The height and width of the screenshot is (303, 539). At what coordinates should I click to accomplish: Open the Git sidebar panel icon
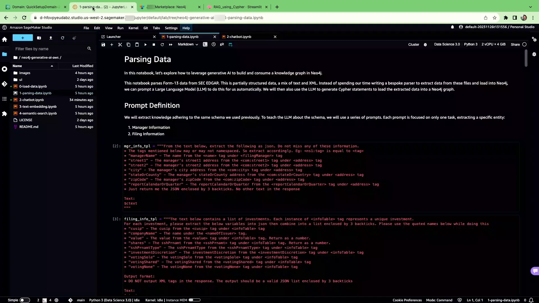(x=4, y=84)
